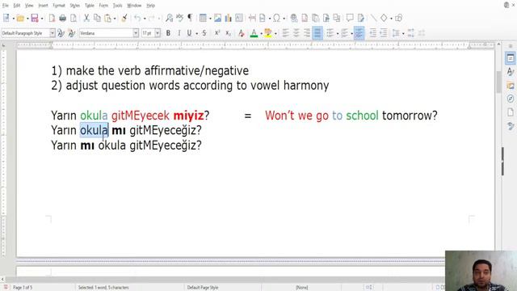Click Justified alignment icon

tap(317, 33)
